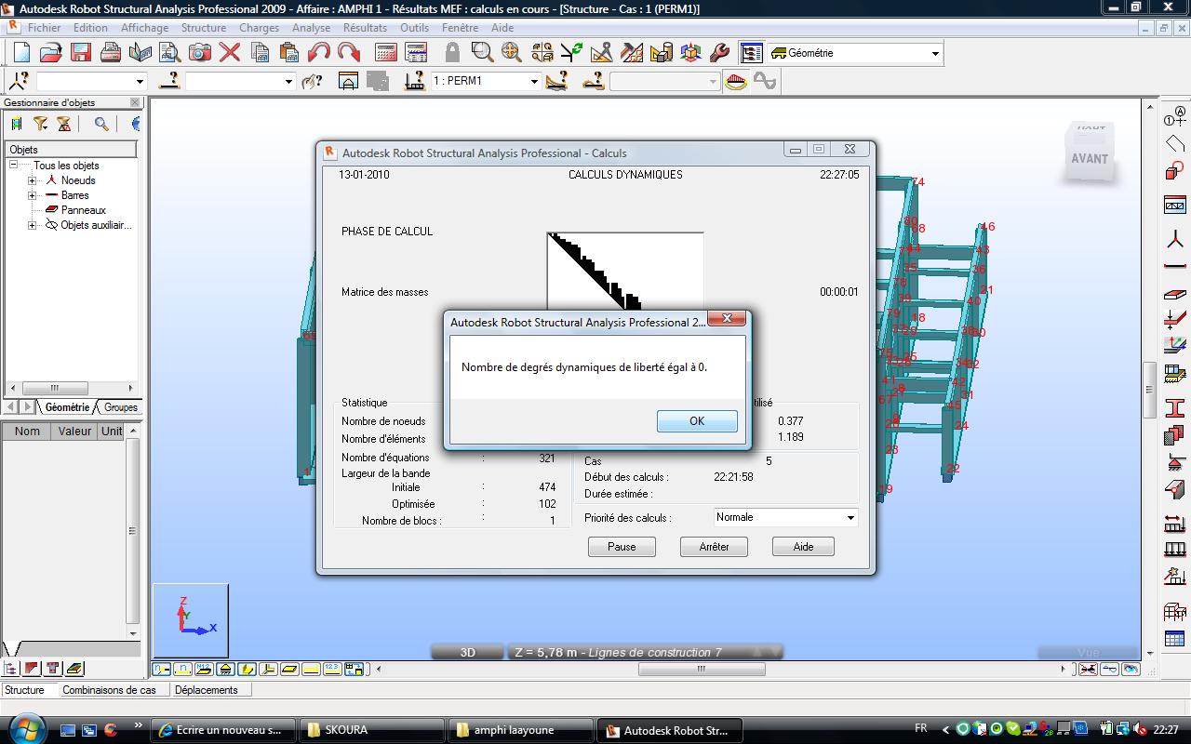Click the Arrêter button in the Calculs window
Viewport: 1191px width, 744px height.
(714, 547)
